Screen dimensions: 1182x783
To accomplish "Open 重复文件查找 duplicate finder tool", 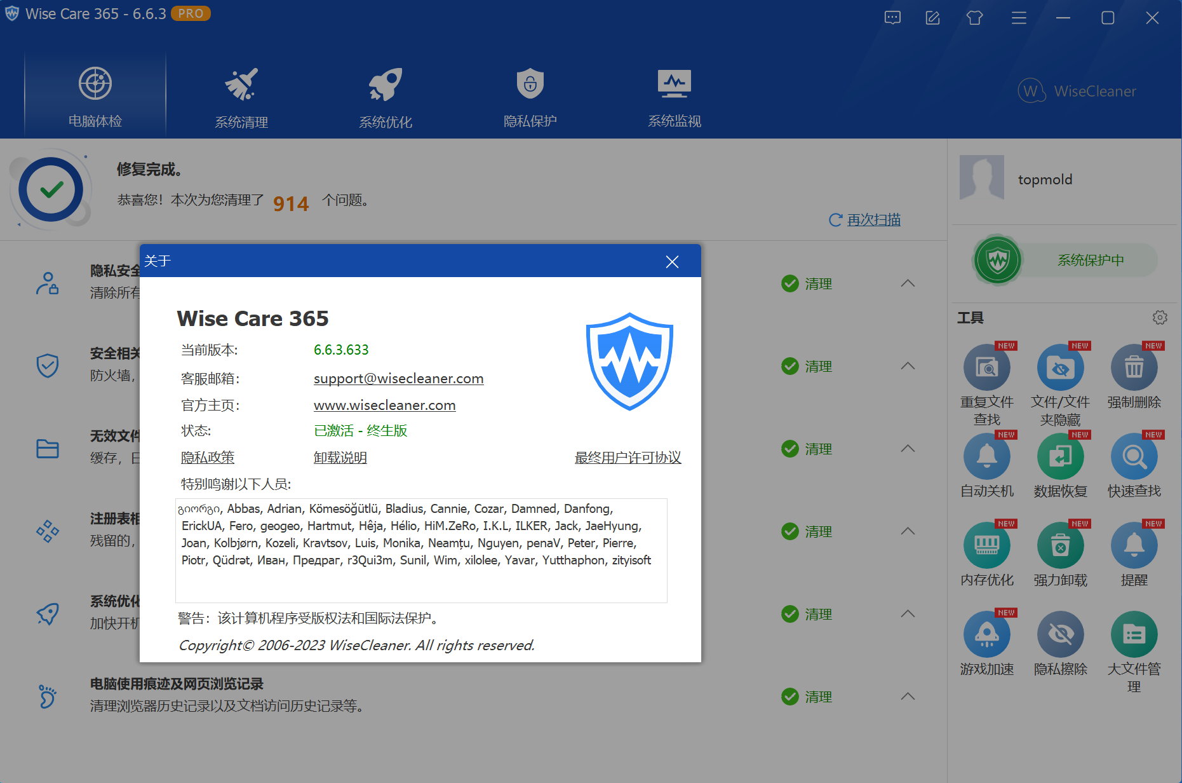I will click(x=987, y=385).
